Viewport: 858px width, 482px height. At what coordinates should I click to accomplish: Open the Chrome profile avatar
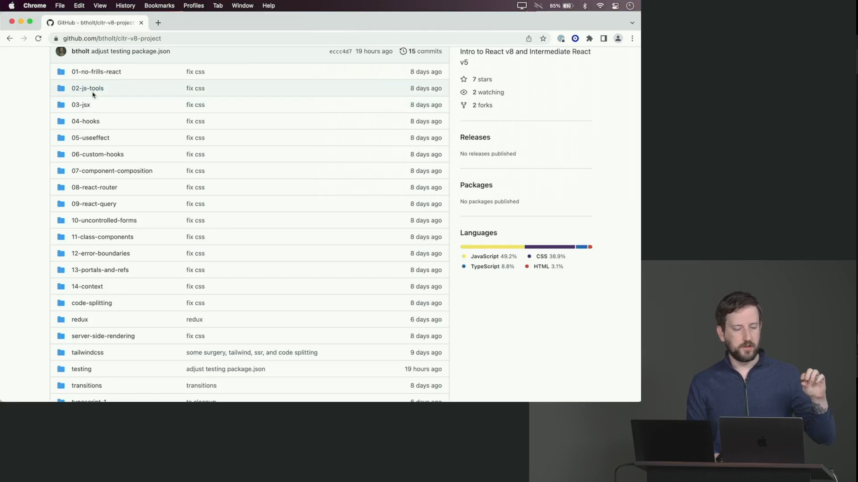coord(618,38)
